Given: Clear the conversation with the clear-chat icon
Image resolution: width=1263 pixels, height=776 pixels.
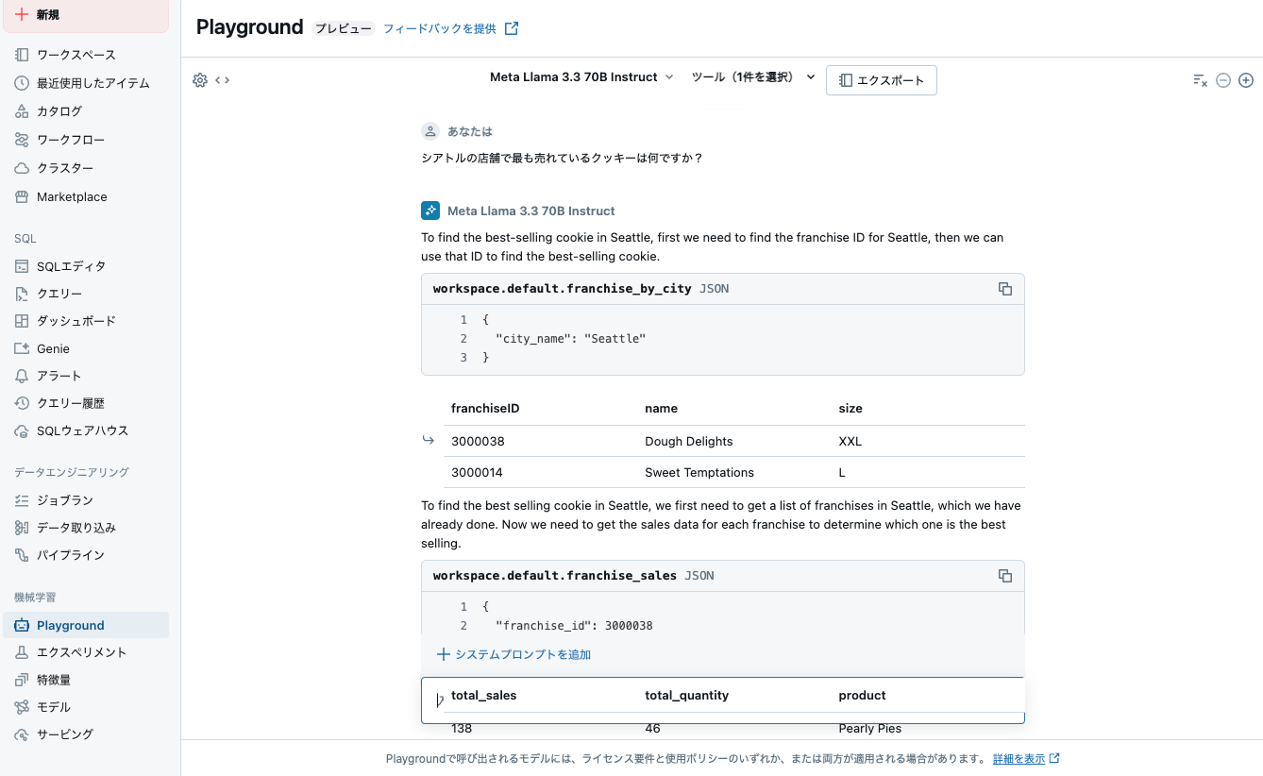Looking at the screenshot, I should tap(1200, 80).
